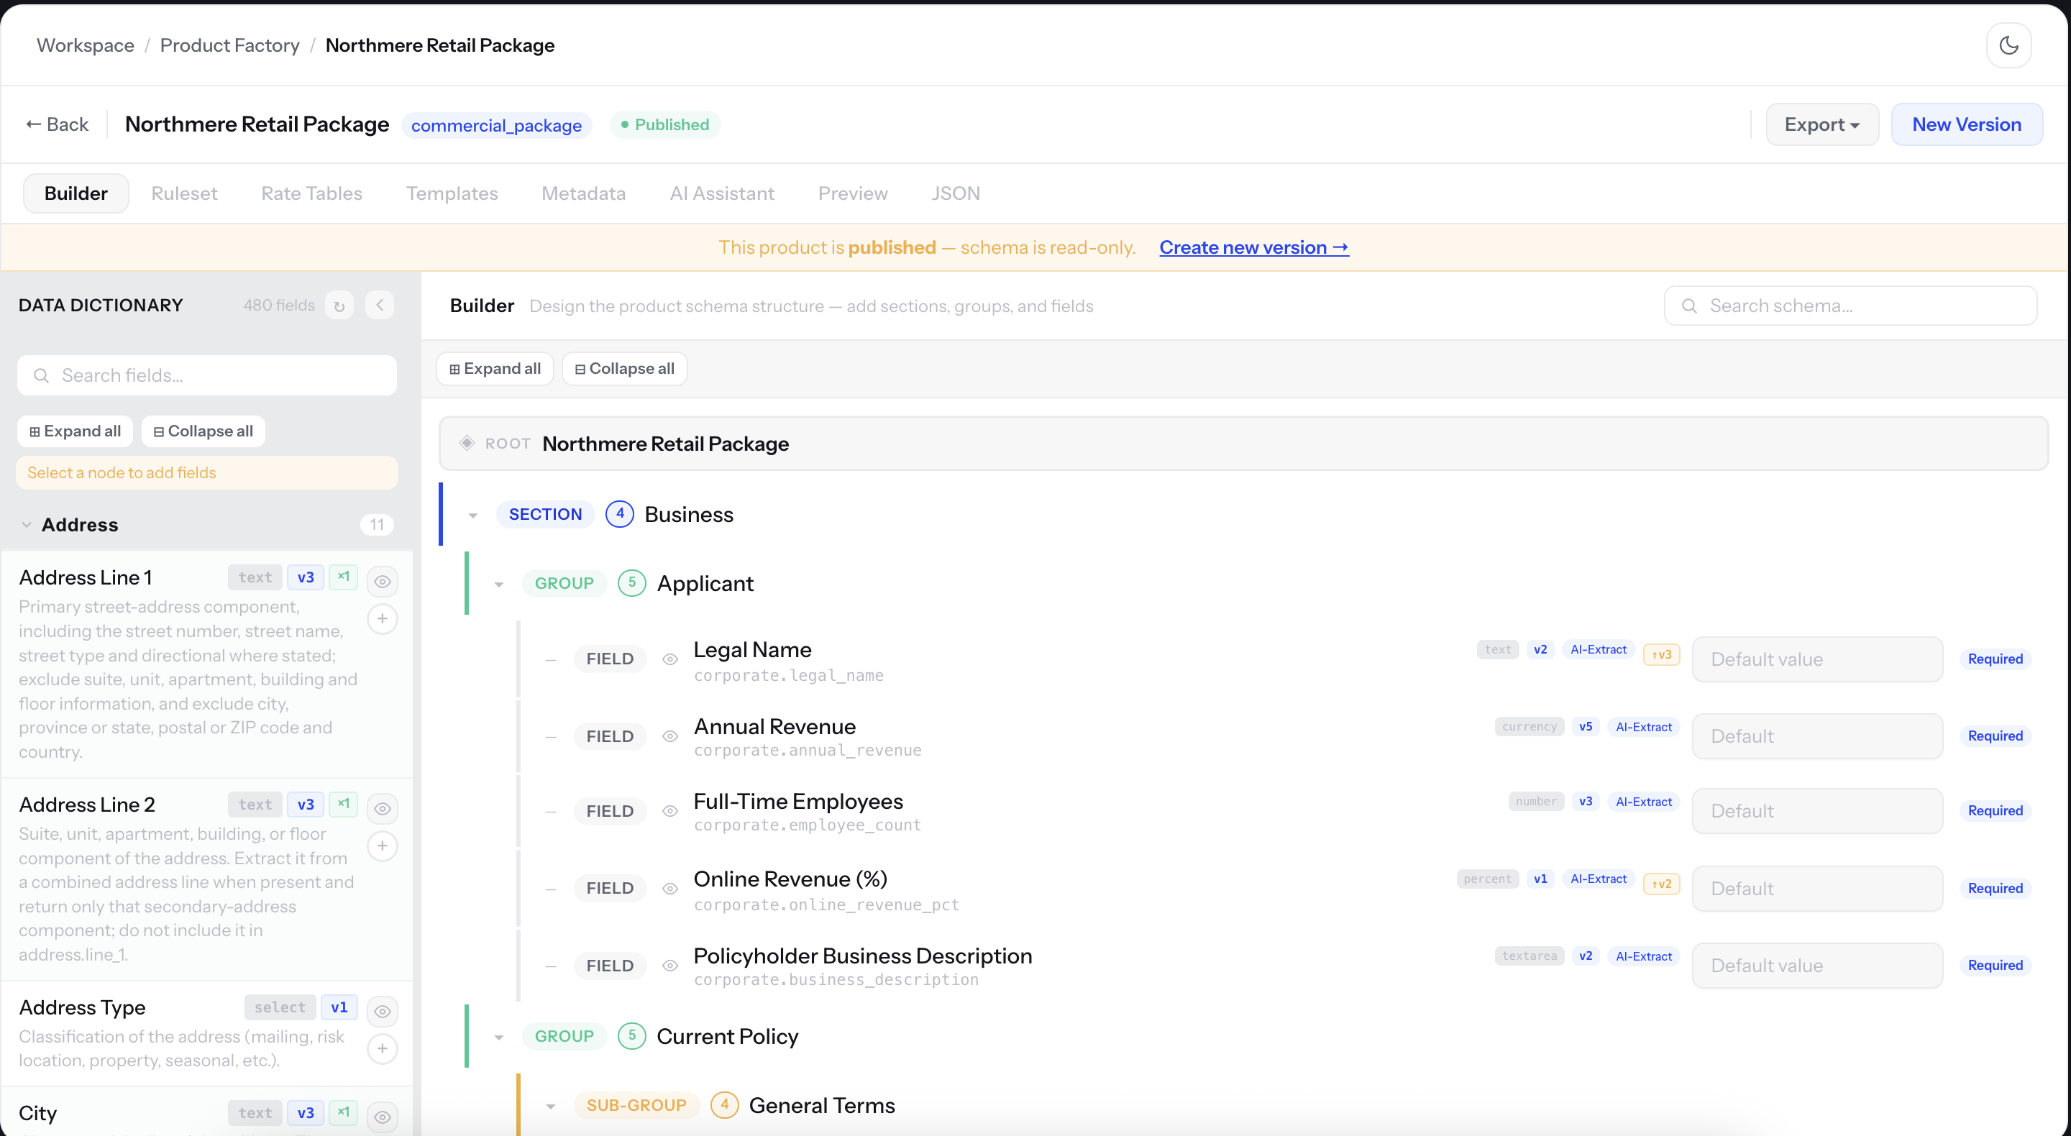Open the AI Assistant tab
The width and height of the screenshot is (2071, 1136).
pos(722,193)
